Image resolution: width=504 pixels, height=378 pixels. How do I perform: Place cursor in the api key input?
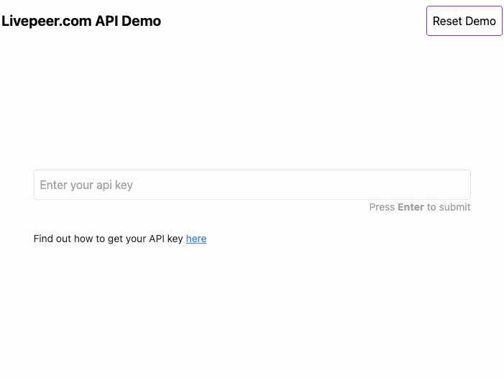(x=252, y=185)
